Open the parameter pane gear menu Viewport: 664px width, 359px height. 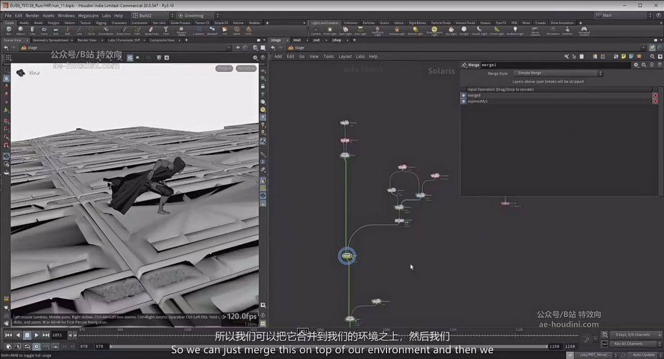click(x=636, y=65)
